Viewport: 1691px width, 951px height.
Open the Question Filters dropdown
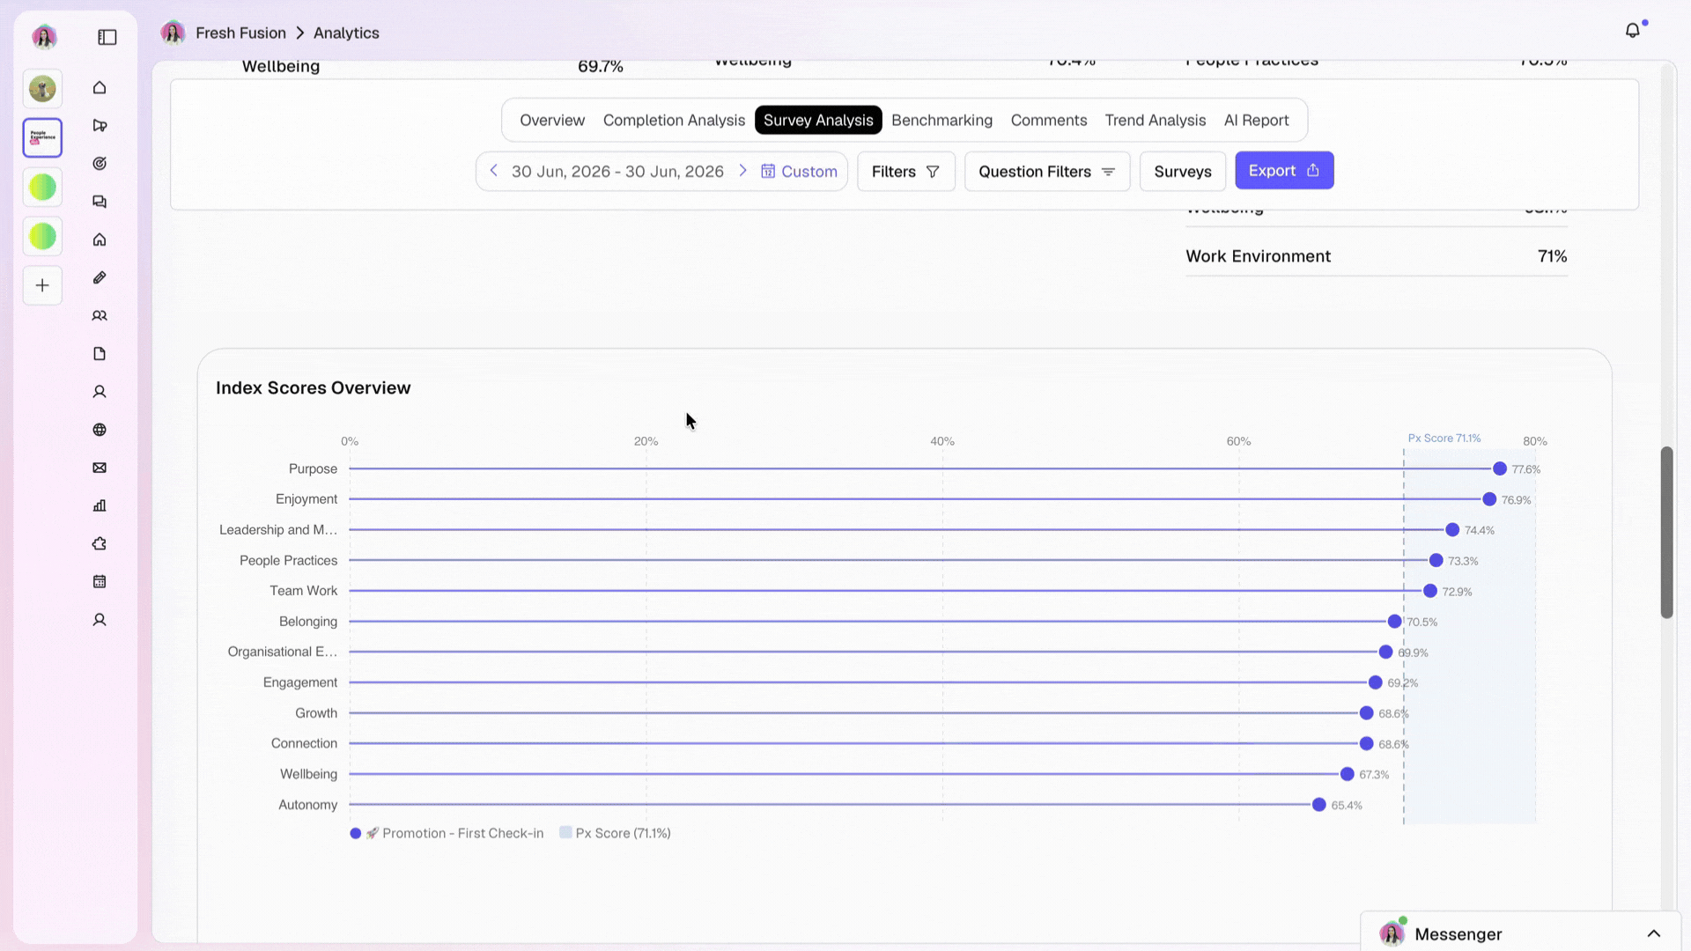point(1047,171)
